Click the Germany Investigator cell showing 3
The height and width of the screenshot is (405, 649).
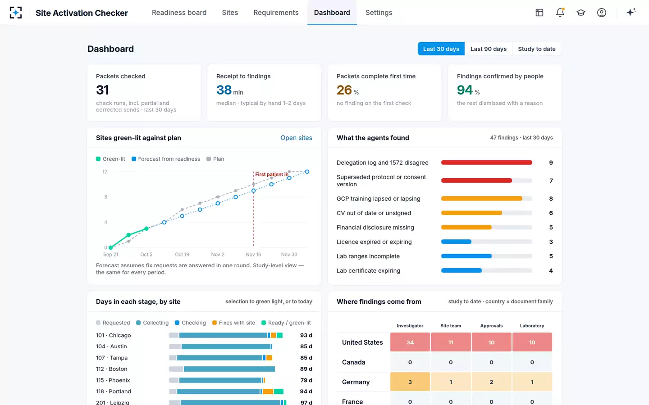pos(410,382)
